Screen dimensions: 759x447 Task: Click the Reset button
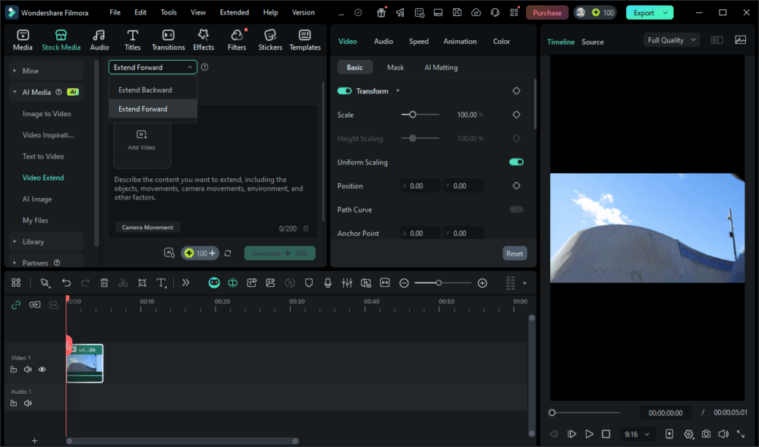coord(515,253)
